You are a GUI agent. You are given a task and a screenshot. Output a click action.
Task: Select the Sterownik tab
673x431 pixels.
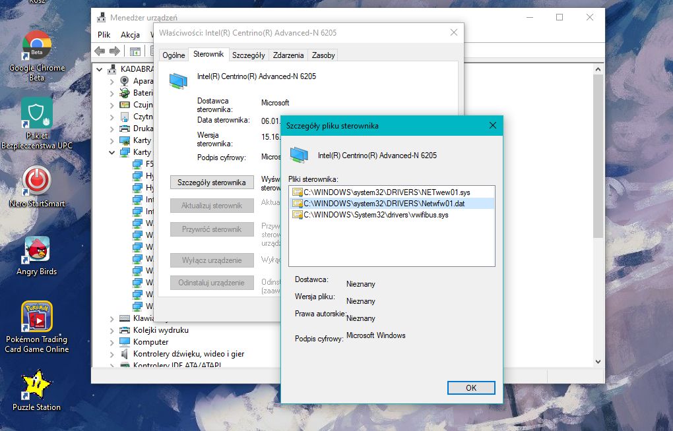208,54
